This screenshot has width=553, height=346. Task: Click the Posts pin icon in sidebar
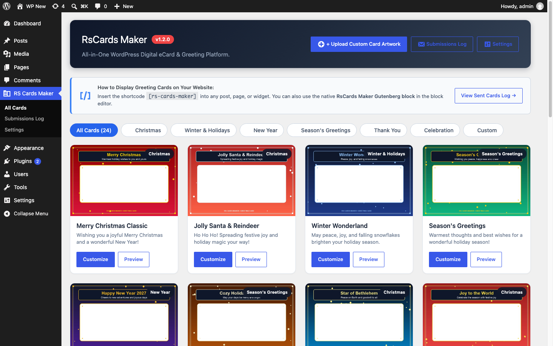tap(7, 41)
